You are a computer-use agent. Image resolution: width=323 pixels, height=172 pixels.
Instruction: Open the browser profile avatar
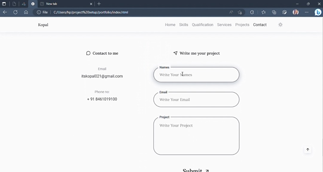pyautogui.click(x=295, y=12)
